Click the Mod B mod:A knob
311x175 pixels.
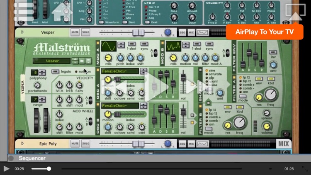[215, 58]
